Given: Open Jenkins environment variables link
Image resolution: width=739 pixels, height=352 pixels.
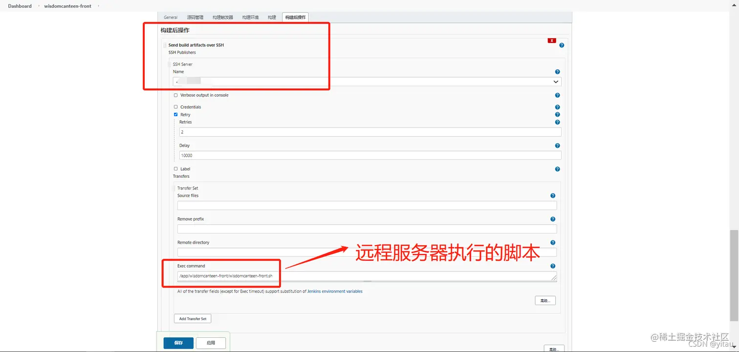Looking at the screenshot, I should point(335,291).
